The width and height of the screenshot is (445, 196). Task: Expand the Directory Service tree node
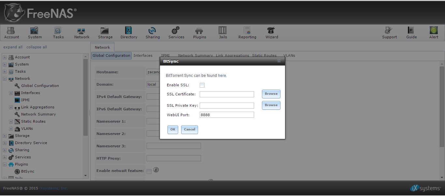tap(5, 143)
